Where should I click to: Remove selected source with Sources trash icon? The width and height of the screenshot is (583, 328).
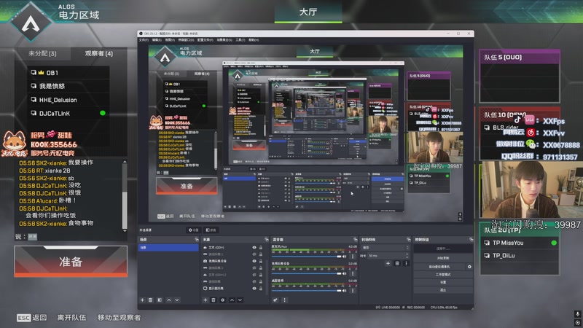[x=214, y=300]
